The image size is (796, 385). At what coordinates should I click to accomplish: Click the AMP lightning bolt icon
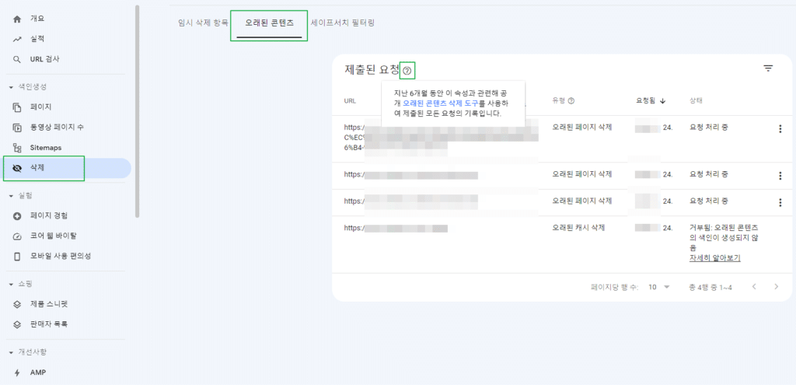click(x=17, y=373)
